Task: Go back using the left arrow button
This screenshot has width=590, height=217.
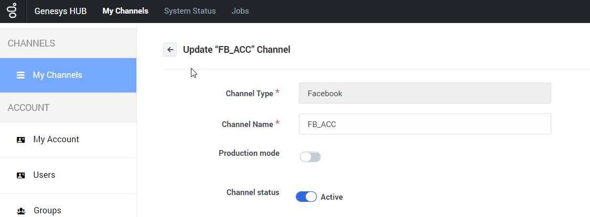Action: point(170,50)
